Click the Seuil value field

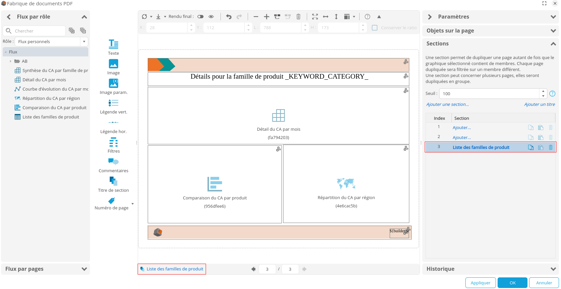[489, 94]
